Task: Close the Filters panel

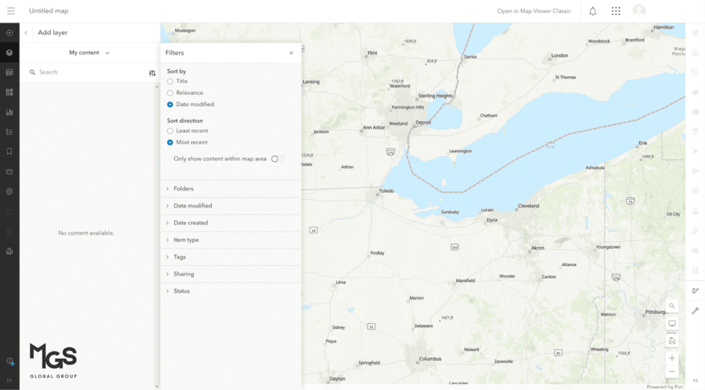Action: (291, 53)
